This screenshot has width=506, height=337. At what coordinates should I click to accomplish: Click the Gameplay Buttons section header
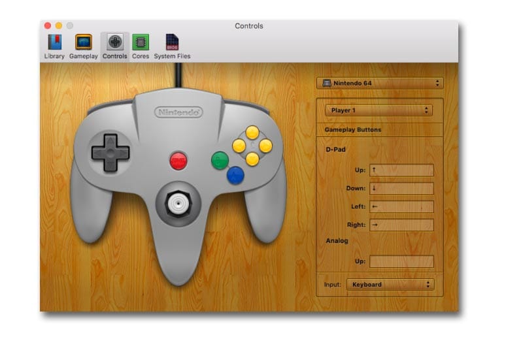point(353,129)
